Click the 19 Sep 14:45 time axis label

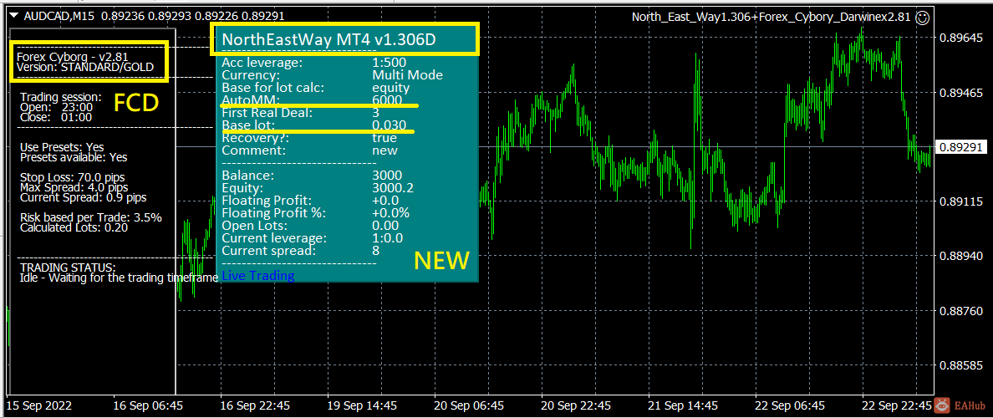click(x=363, y=405)
